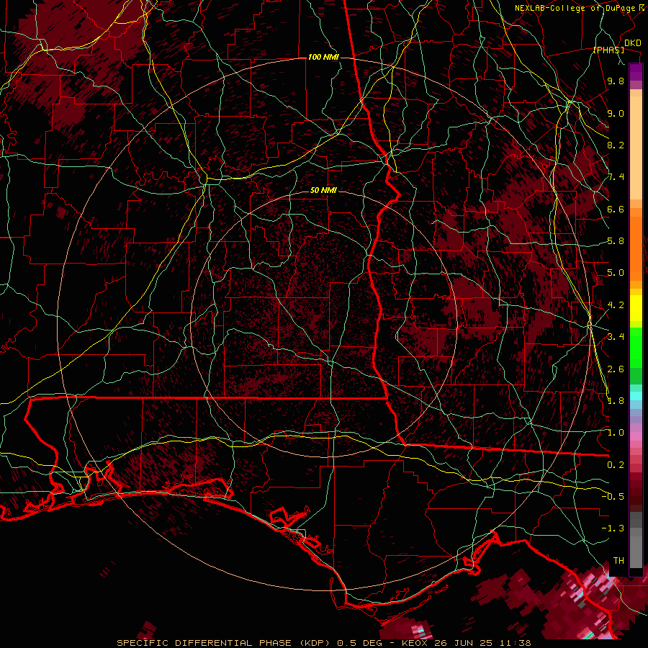The height and width of the screenshot is (648, 648).
Task: Pick the pink segment of the color bar
Action: tap(636, 436)
